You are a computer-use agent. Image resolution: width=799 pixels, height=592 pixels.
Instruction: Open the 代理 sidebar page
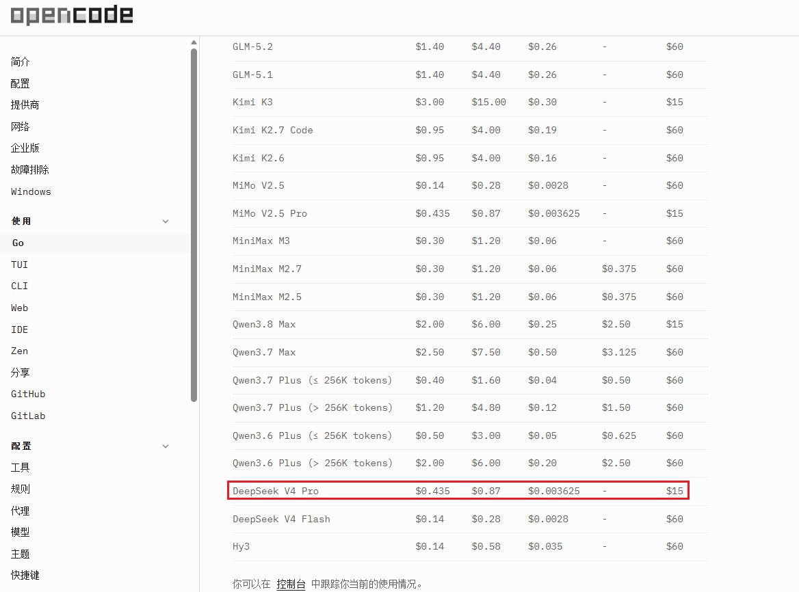coord(21,511)
